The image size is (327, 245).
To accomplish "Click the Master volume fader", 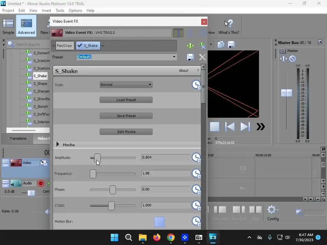I will click(286, 93).
